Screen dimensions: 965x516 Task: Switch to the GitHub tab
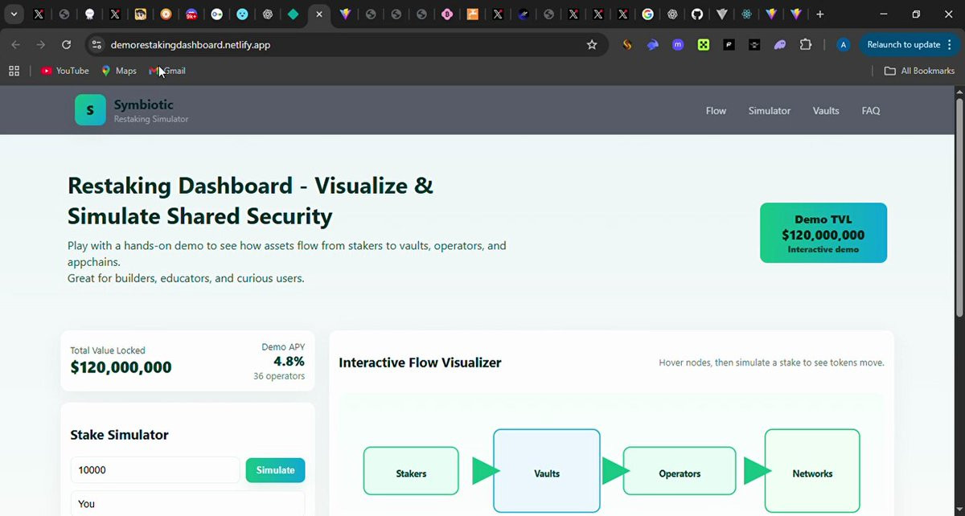[697, 14]
